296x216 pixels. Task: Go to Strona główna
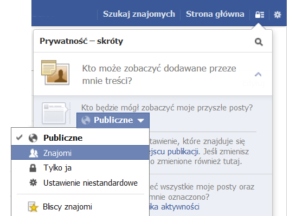pyautogui.click(x=215, y=14)
